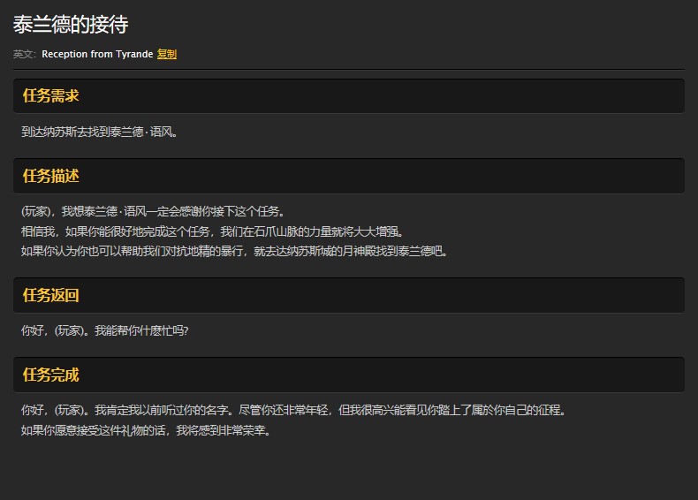Click the first description line about 接下这个任务
The image size is (698, 500).
click(x=152, y=212)
